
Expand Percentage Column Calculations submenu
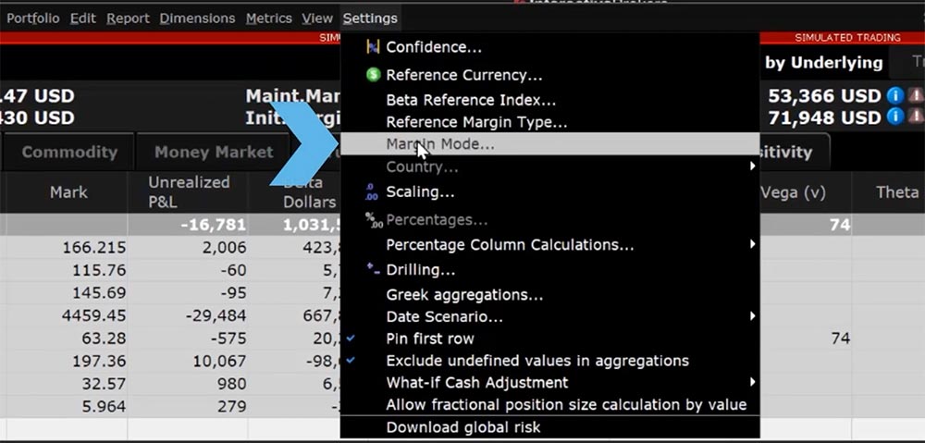510,245
